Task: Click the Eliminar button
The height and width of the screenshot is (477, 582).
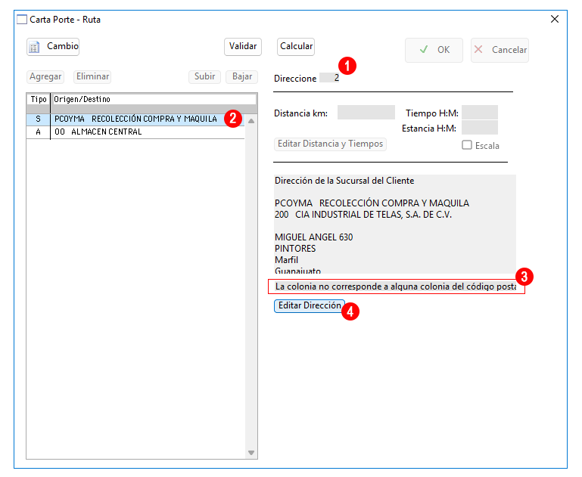Action: 92,76
